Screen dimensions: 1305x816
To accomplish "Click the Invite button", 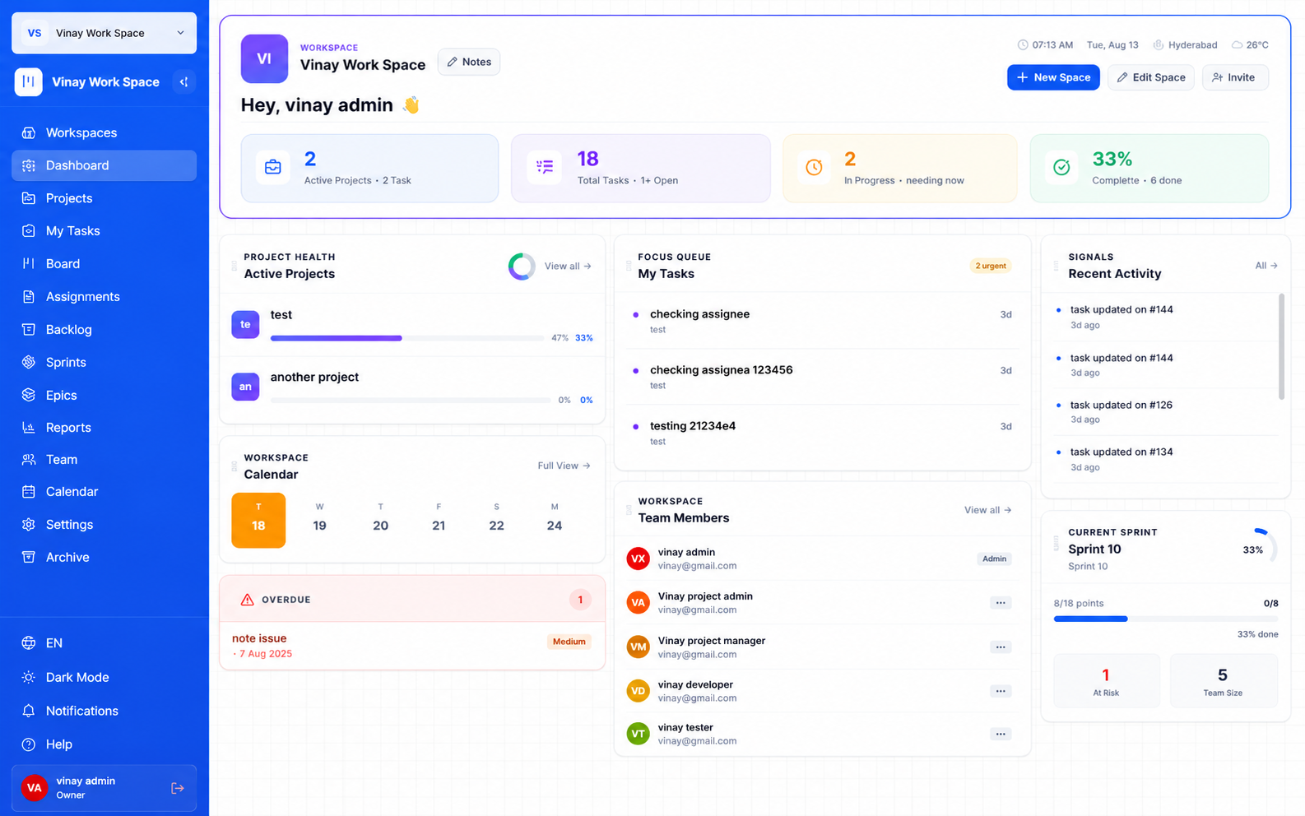I will 1235,77.
